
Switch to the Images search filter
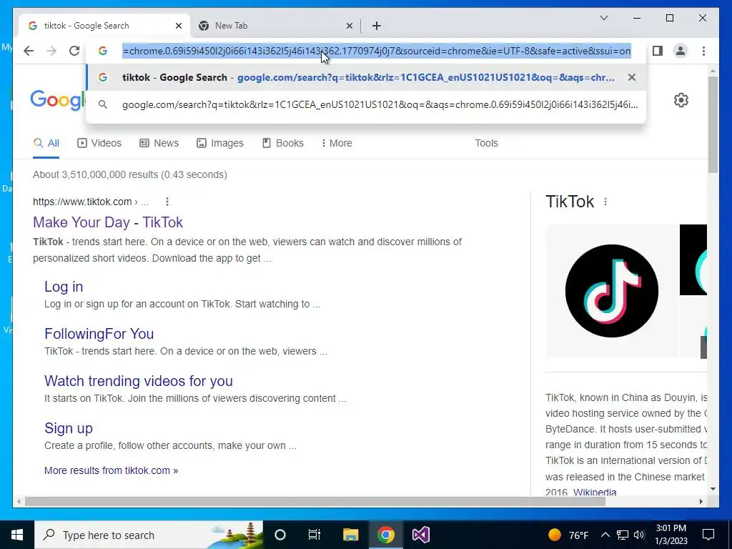pyautogui.click(x=220, y=143)
